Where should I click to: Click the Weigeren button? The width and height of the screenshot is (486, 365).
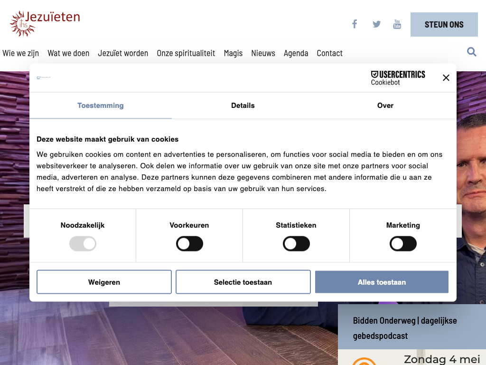104,282
